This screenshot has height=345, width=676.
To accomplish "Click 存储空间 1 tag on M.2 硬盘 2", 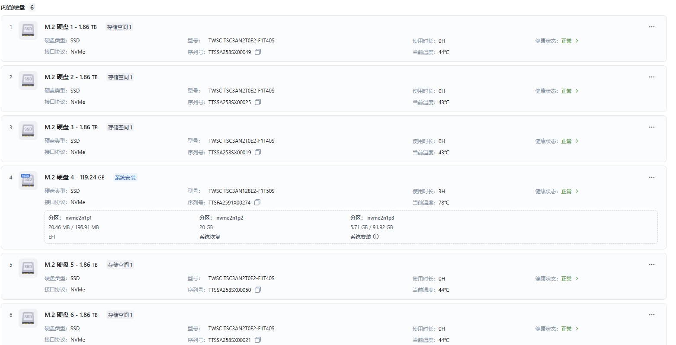I will click(120, 77).
